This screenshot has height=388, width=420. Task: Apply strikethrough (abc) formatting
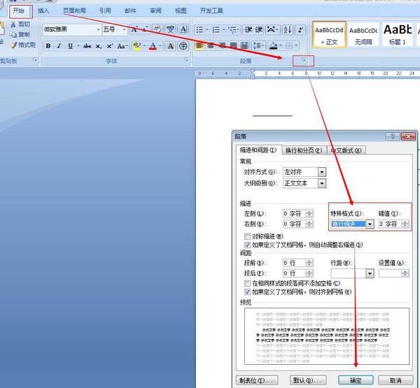pyautogui.click(x=87, y=46)
